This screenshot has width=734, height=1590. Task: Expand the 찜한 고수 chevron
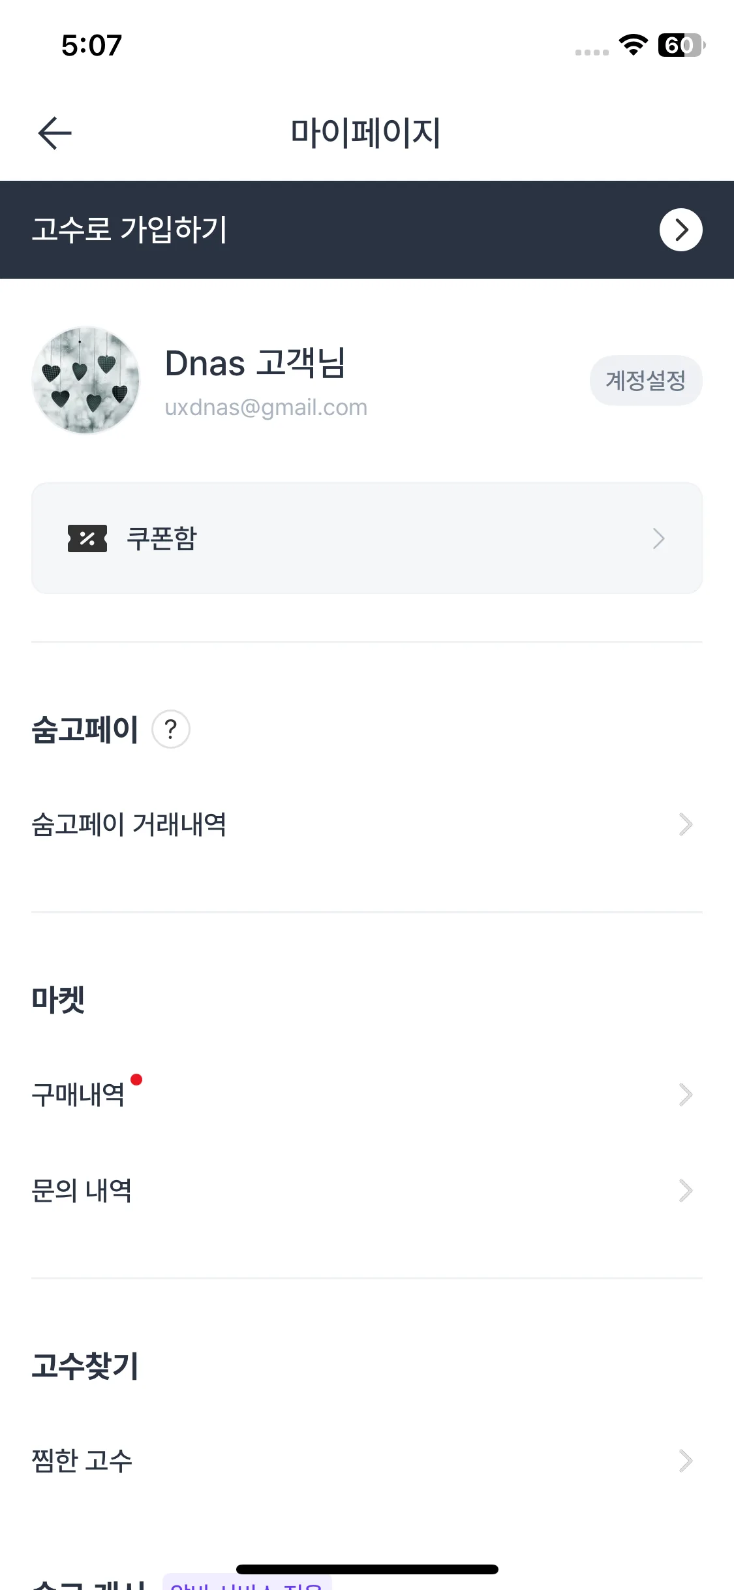(x=685, y=1461)
